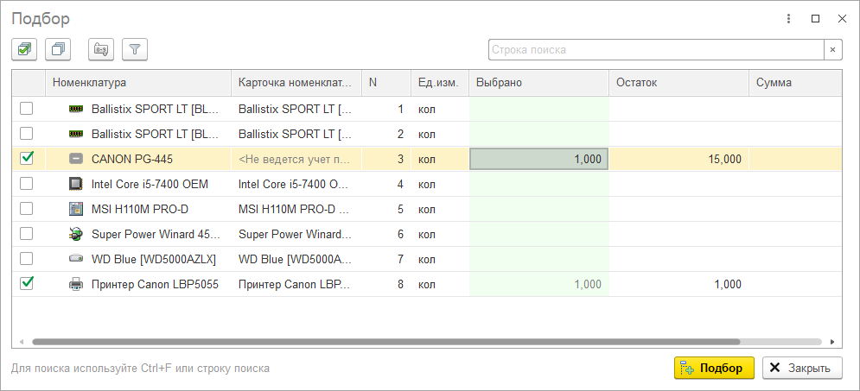This screenshot has height=391, width=860.
Task: Click the printer icon for Принтер Canon LBP5055
Action: tap(76, 284)
